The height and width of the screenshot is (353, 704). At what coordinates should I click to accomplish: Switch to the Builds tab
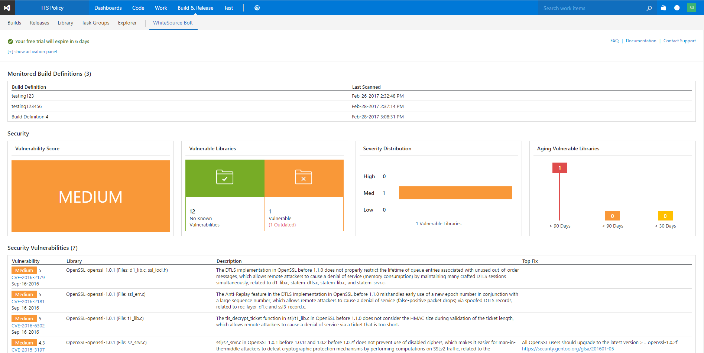14,23
